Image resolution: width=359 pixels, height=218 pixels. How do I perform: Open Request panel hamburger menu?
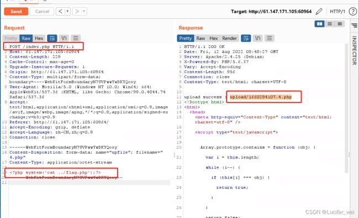click(x=76, y=39)
